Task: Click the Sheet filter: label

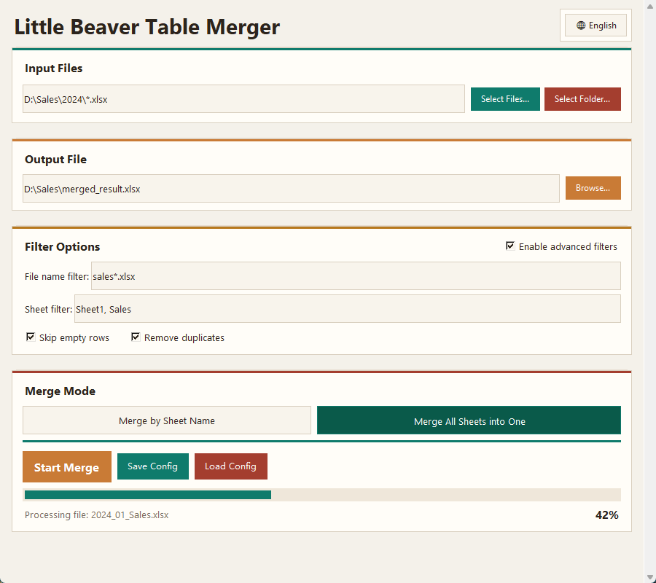Action: [x=48, y=309]
